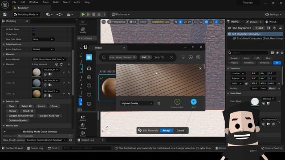Click the Flood Fill button

coord(28,111)
